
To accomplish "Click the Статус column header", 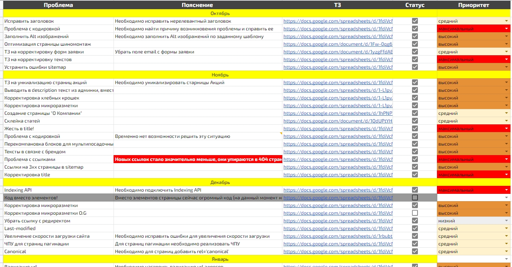I will [x=415, y=5].
